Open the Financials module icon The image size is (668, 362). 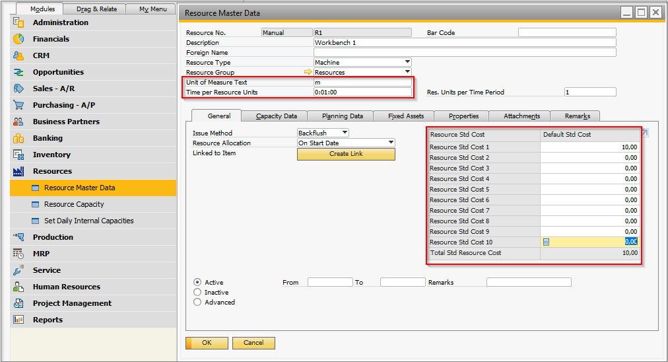(18, 39)
